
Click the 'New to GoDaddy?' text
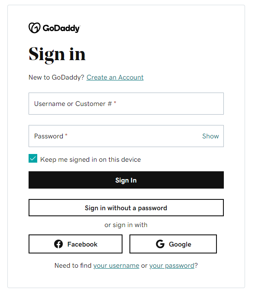tap(56, 77)
